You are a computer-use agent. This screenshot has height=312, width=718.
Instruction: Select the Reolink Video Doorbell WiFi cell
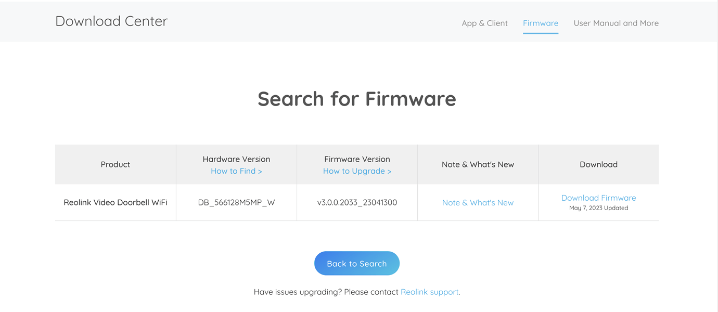pos(116,203)
